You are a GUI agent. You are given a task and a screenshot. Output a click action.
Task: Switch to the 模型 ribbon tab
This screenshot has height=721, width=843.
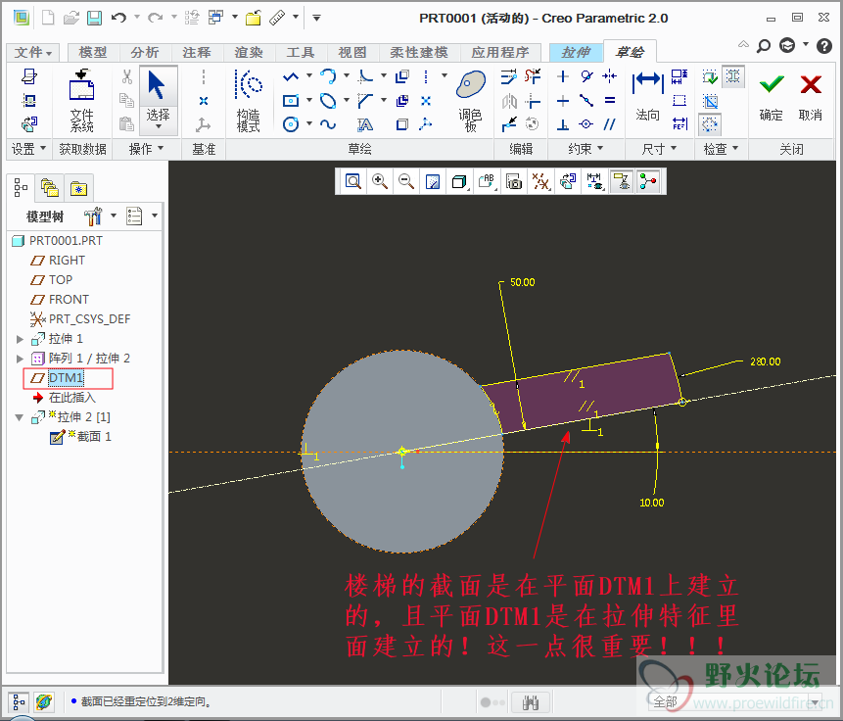click(x=93, y=52)
